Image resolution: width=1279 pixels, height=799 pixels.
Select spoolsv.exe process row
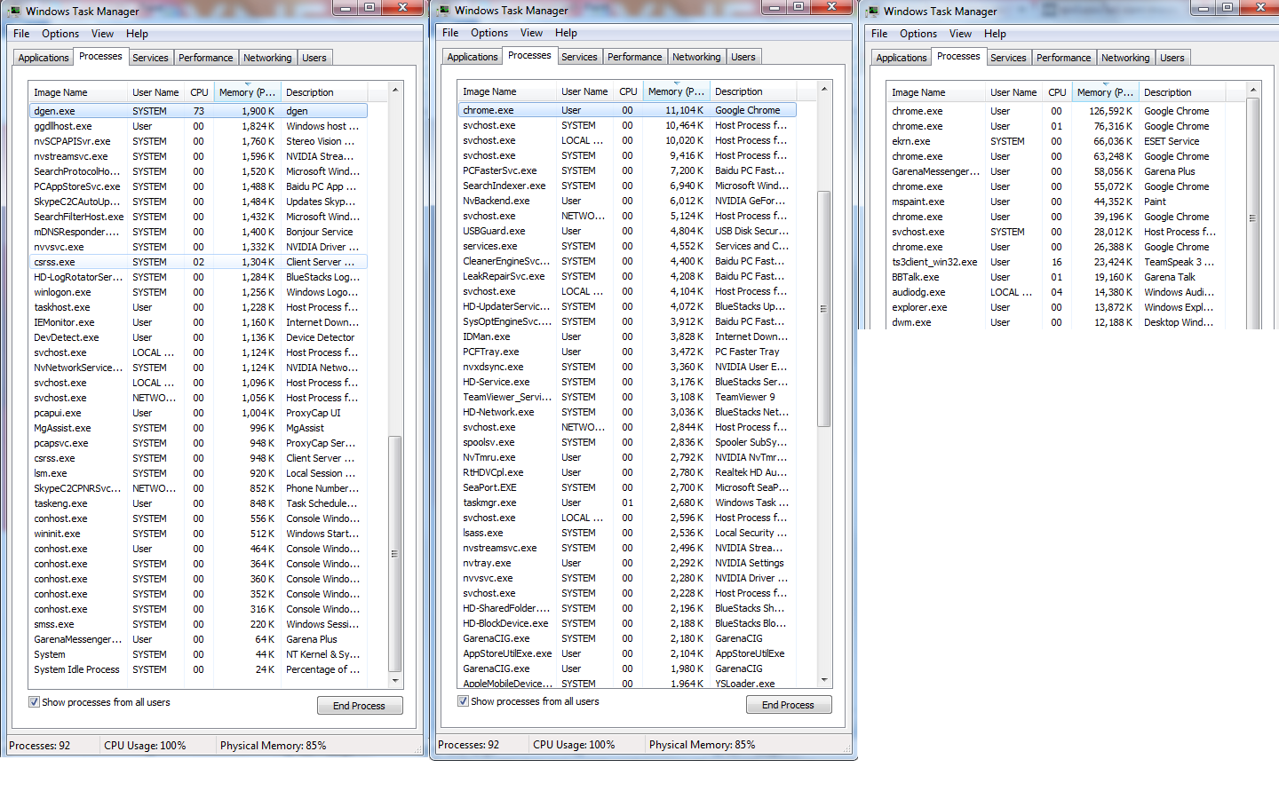(x=627, y=442)
